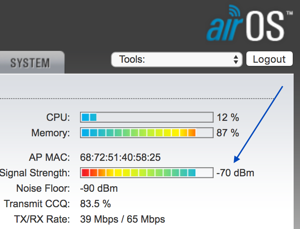Viewport: 300px width, 229px height.
Task: Open the Tools dropdown menu
Action: [176, 59]
